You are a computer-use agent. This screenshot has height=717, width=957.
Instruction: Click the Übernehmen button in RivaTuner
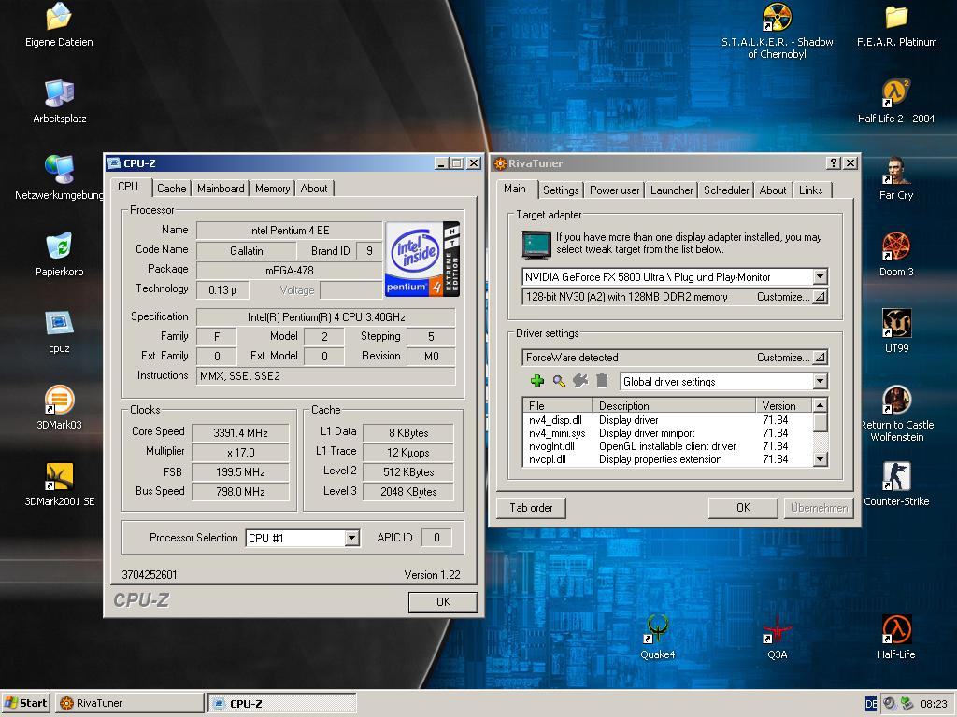(819, 507)
